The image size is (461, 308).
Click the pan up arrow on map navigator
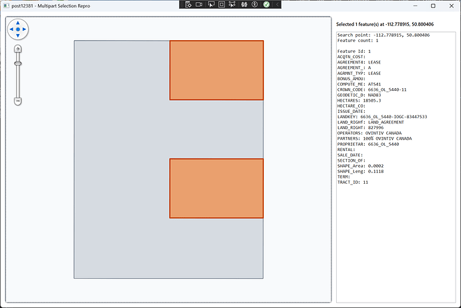18,23
